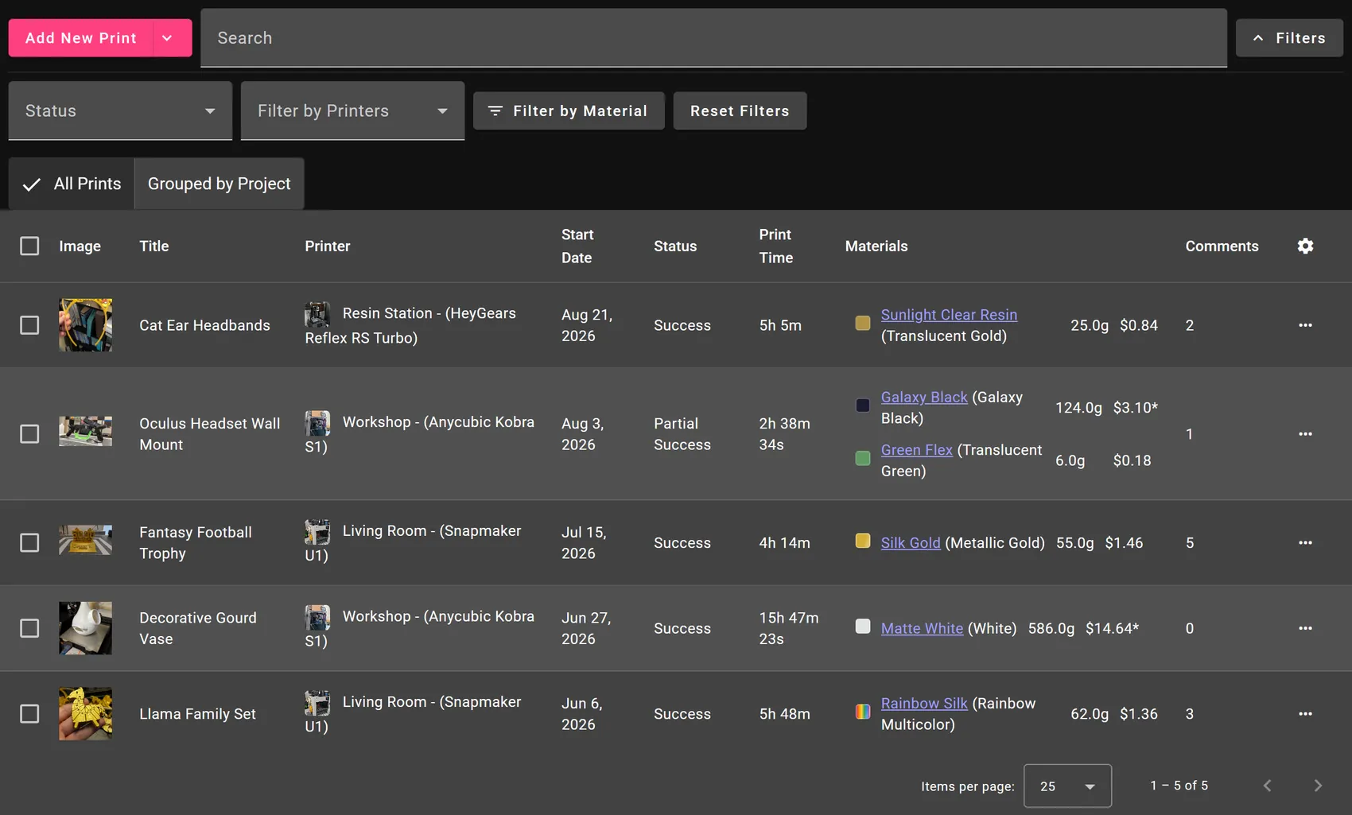
Task: Switch to All Prints view
Action: click(72, 184)
